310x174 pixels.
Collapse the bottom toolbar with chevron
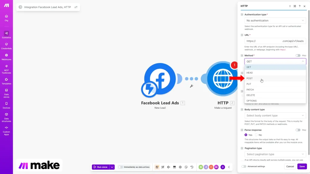pyautogui.click(x=229, y=167)
